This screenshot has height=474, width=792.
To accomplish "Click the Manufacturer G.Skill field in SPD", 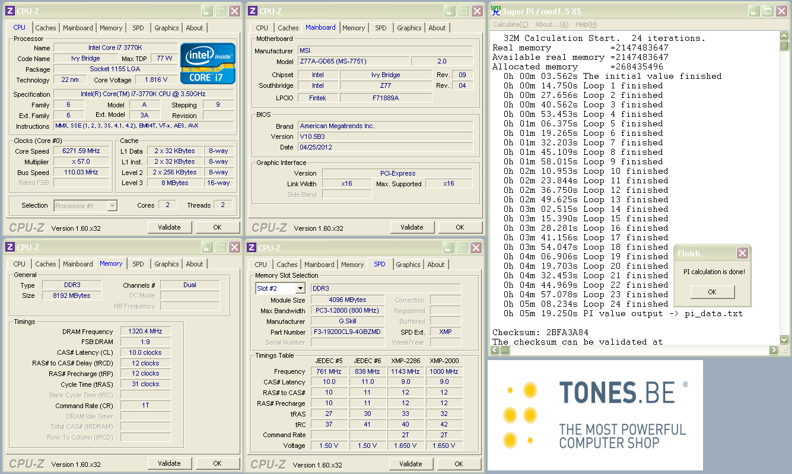I will [x=348, y=322].
